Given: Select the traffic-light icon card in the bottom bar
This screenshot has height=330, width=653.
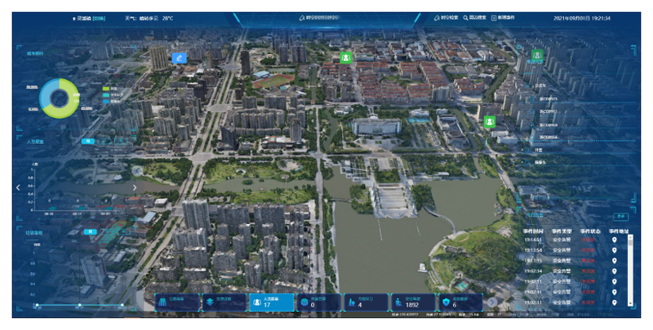Looking at the screenshot, I should pyautogui.click(x=224, y=302).
